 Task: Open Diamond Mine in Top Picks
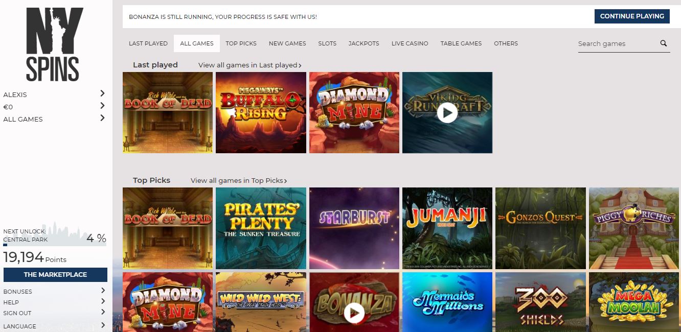(168, 302)
